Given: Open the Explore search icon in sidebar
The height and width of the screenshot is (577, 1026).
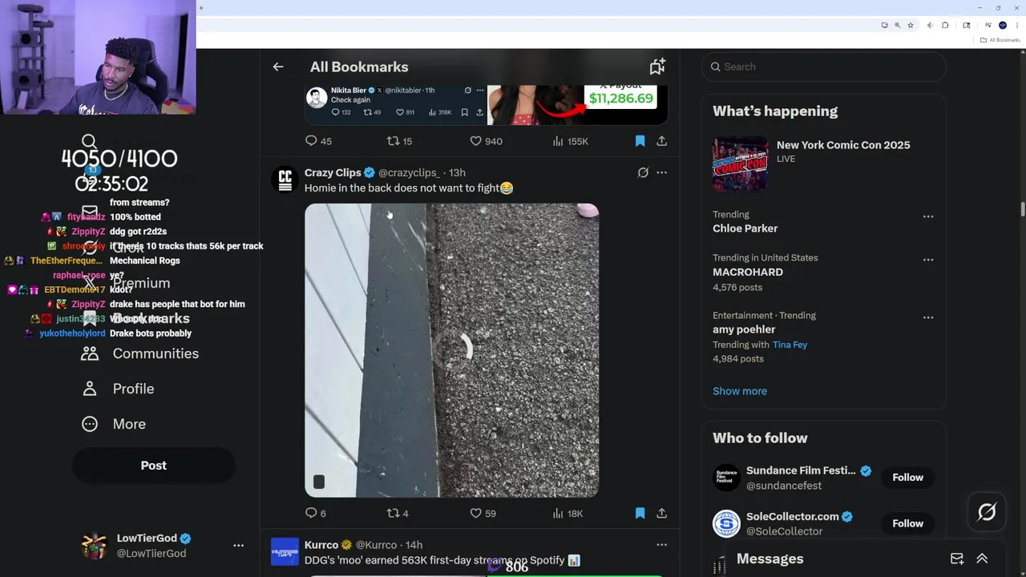Looking at the screenshot, I should pyautogui.click(x=89, y=142).
